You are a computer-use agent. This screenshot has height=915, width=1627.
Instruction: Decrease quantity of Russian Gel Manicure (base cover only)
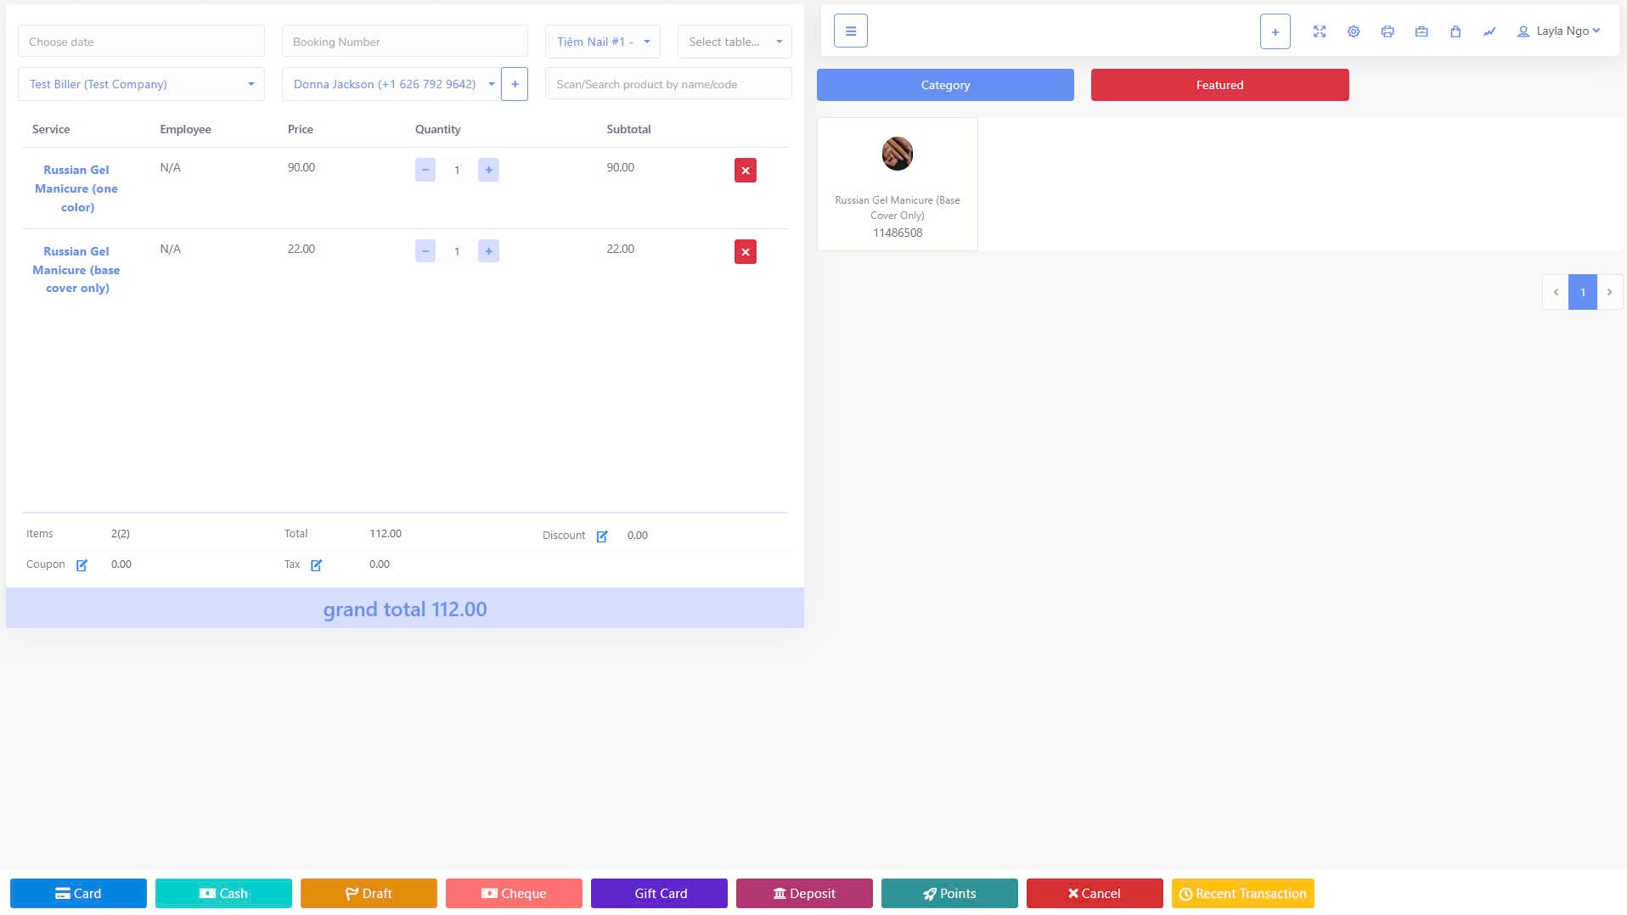coord(425,251)
